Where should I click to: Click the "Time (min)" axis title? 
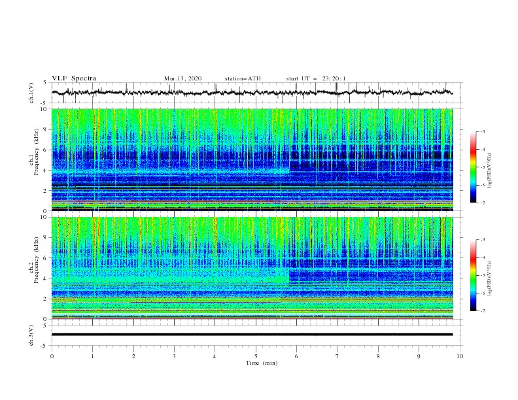pyautogui.click(x=262, y=363)
